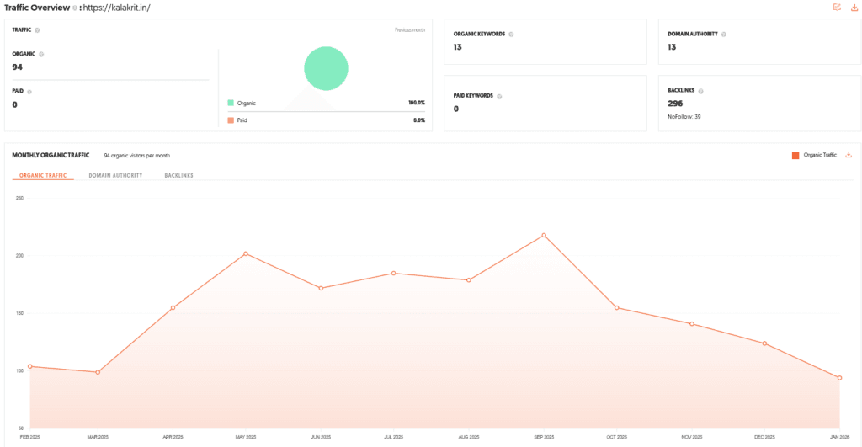This screenshot has width=862, height=447.
Task: Click info icon next to Traffic Overview title
Action: coord(75,8)
